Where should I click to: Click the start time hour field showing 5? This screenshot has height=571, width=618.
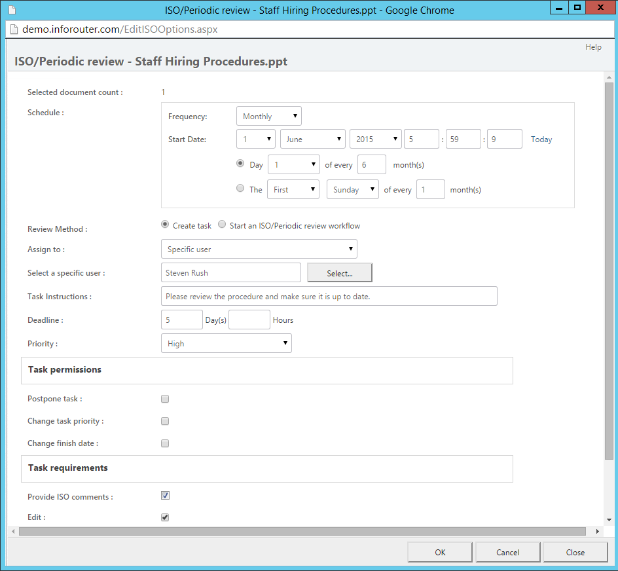[x=422, y=139]
